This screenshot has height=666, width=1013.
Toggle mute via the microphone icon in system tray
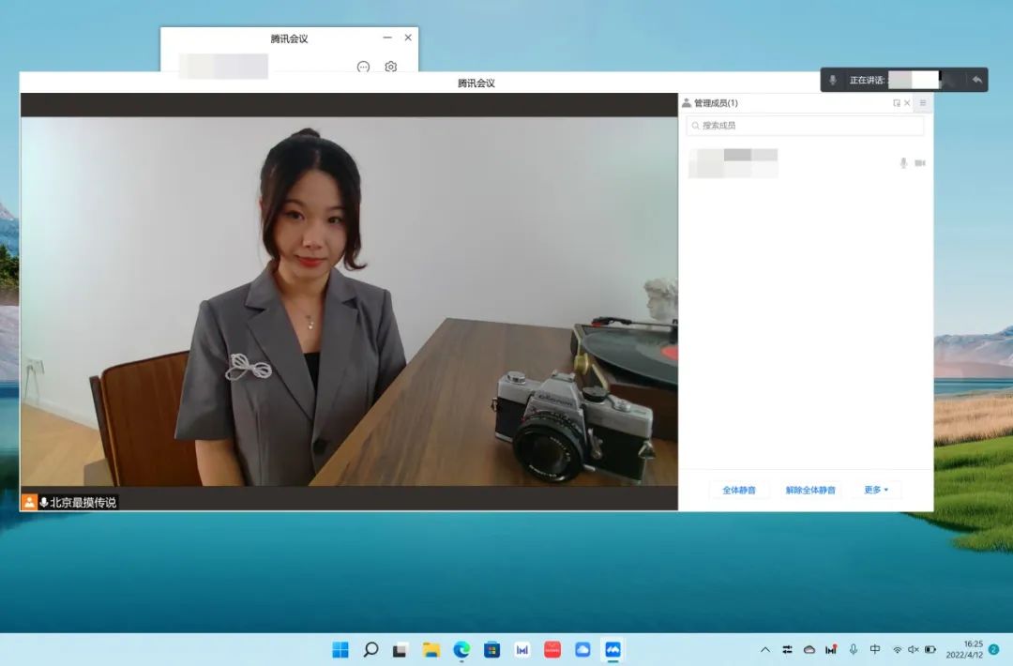[x=854, y=649]
